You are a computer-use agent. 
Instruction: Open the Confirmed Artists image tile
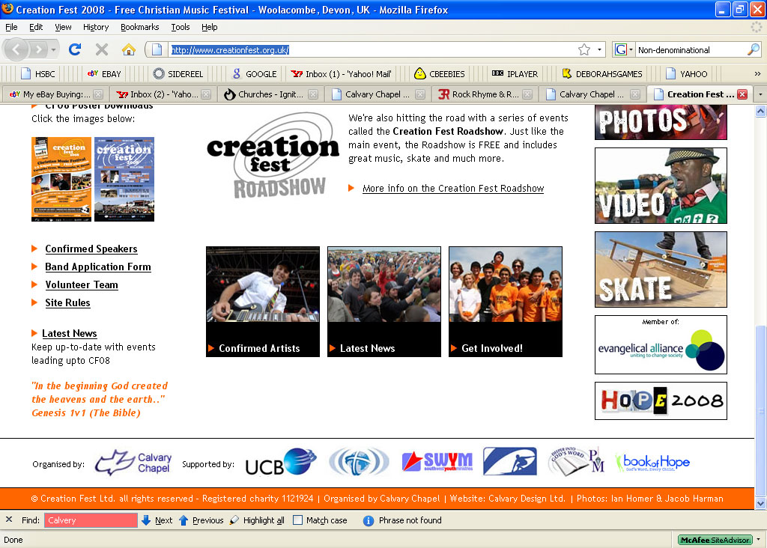(263, 302)
